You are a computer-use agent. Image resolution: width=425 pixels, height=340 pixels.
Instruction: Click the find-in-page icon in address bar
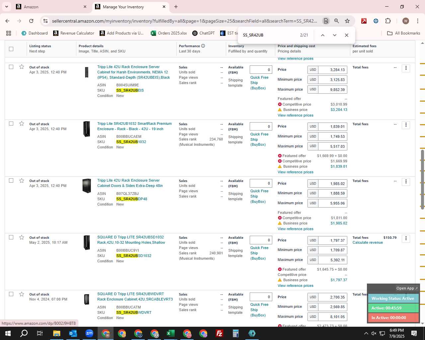click(326, 21)
